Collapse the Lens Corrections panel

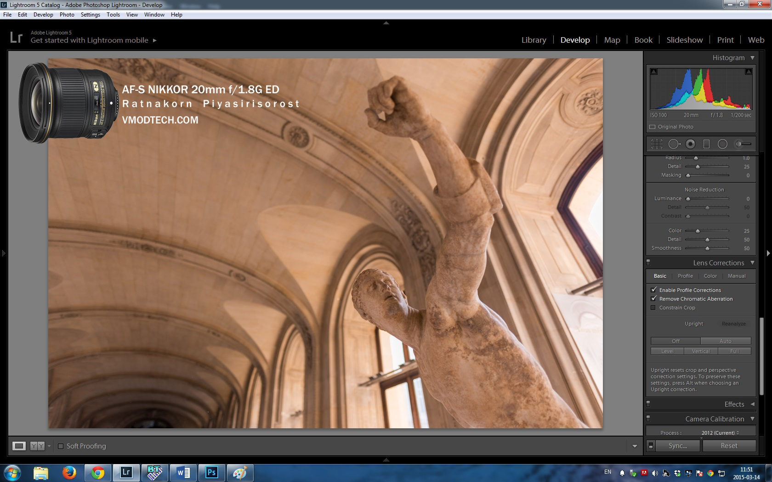click(x=752, y=263)
